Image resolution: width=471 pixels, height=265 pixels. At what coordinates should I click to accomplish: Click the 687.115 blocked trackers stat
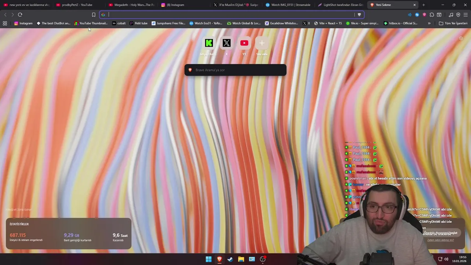[x=18, y=235]
